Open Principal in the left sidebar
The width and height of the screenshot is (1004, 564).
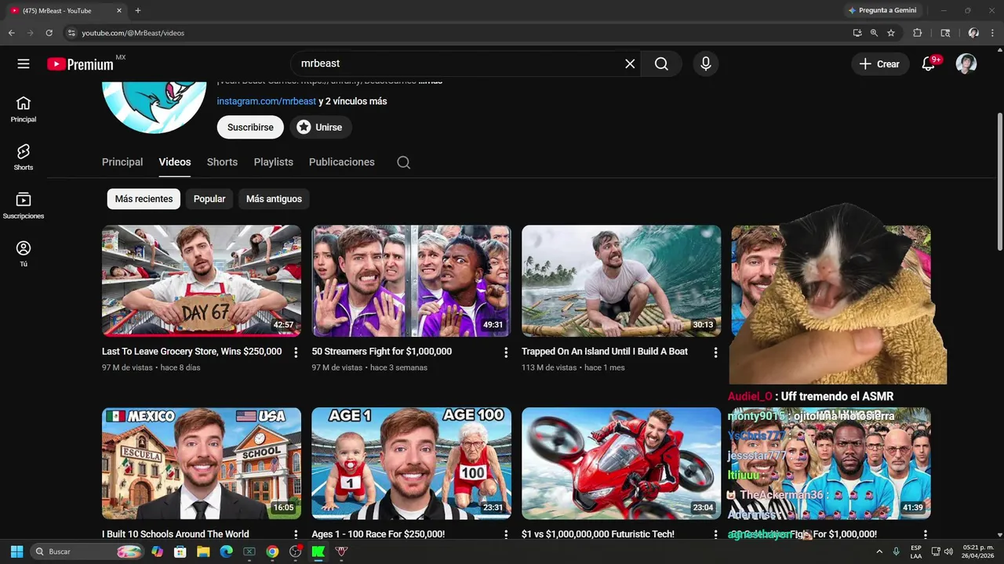click(x=24, y=110)
